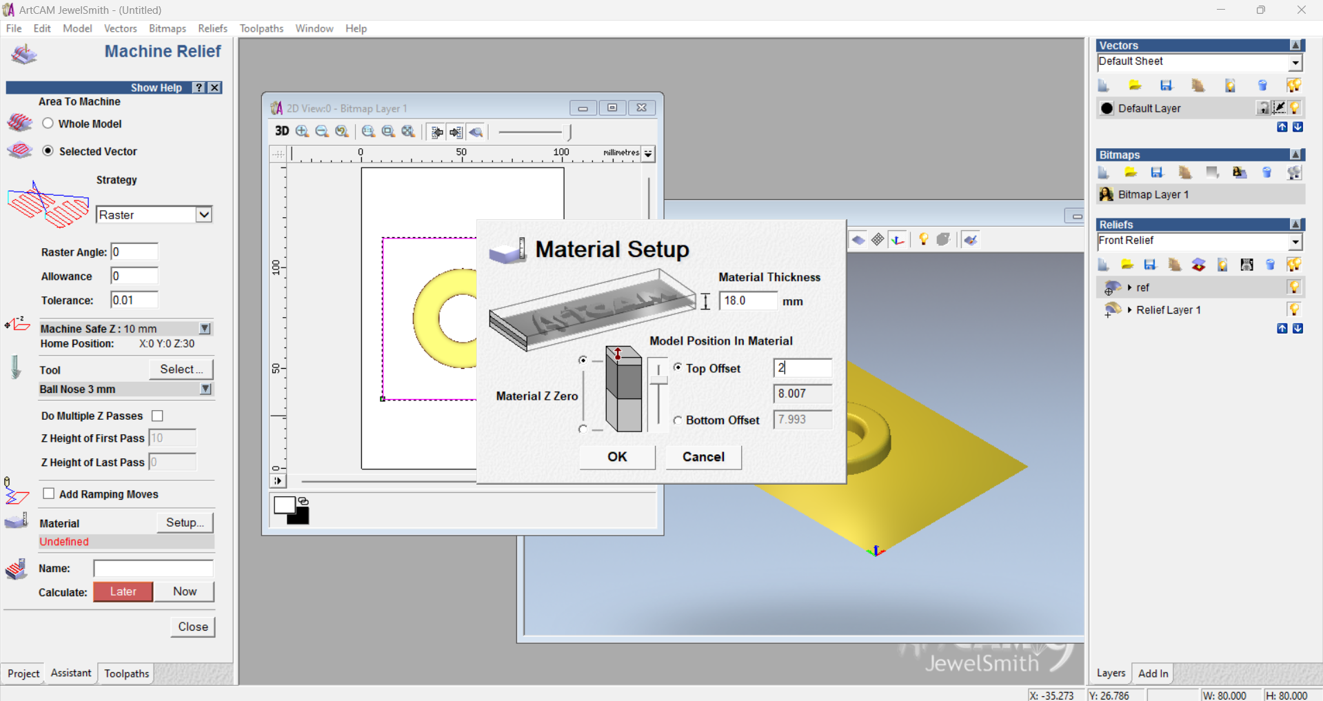Select the Selected Vector option

[48, 150]
